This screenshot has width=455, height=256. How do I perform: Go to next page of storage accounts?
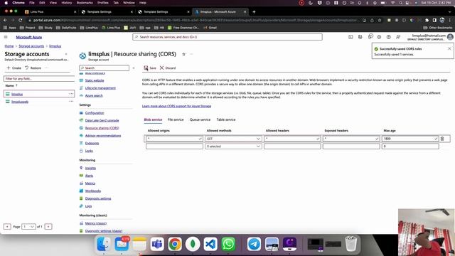point(48,226)
